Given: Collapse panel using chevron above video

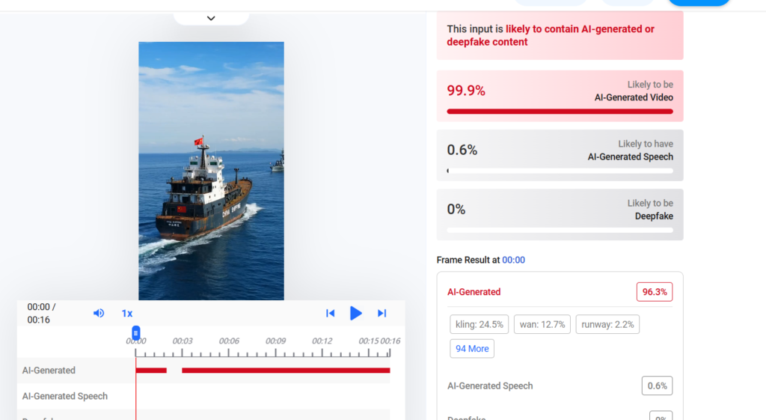Looking at the screenshot, I should click(x=211, y=18).
